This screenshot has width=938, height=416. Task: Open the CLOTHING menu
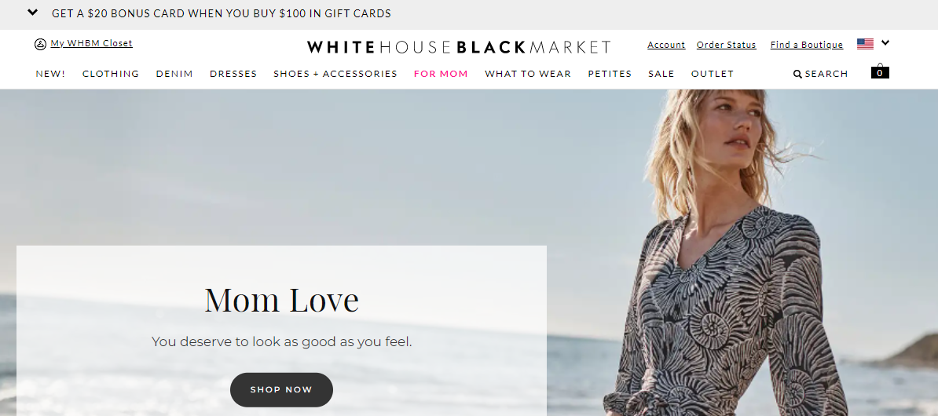pyautogui.click(x=111, y=74)
